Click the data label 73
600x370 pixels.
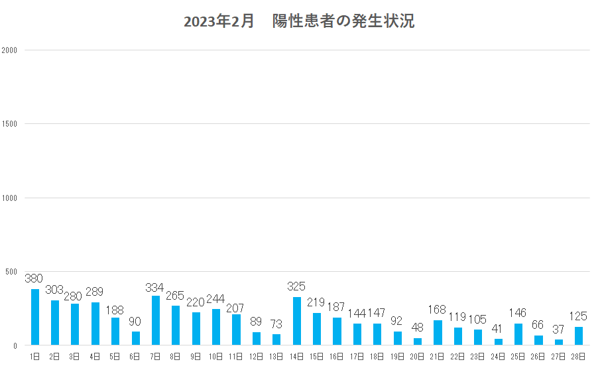click(276, 324)
